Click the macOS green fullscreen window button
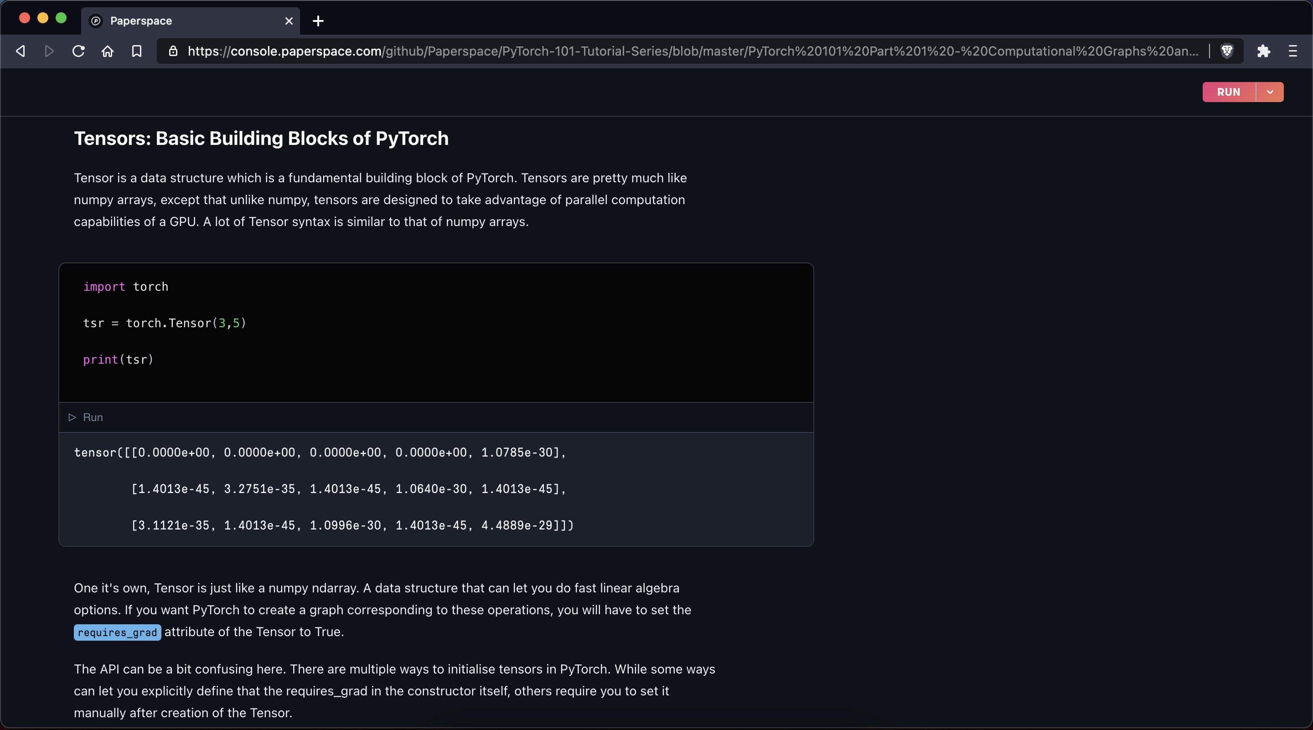The width and height of the screenshot is (1313, 730). [x=61, y=18]
